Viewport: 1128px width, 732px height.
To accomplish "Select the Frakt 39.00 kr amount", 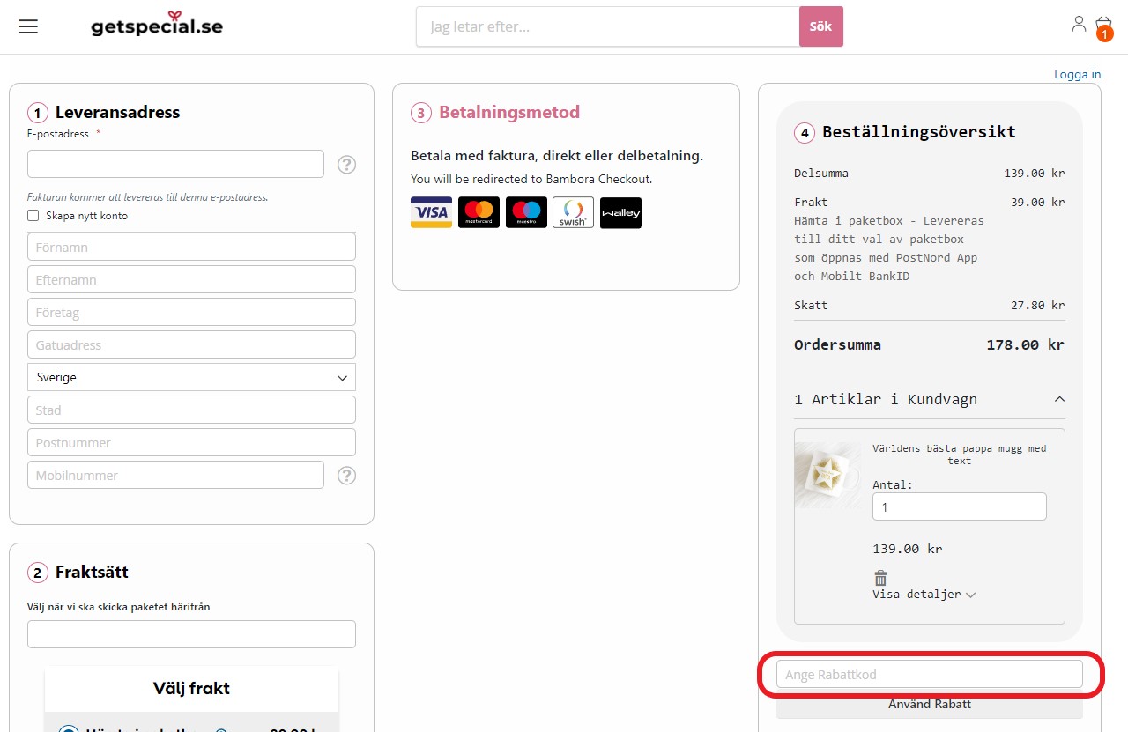I will click(1037, 202).
